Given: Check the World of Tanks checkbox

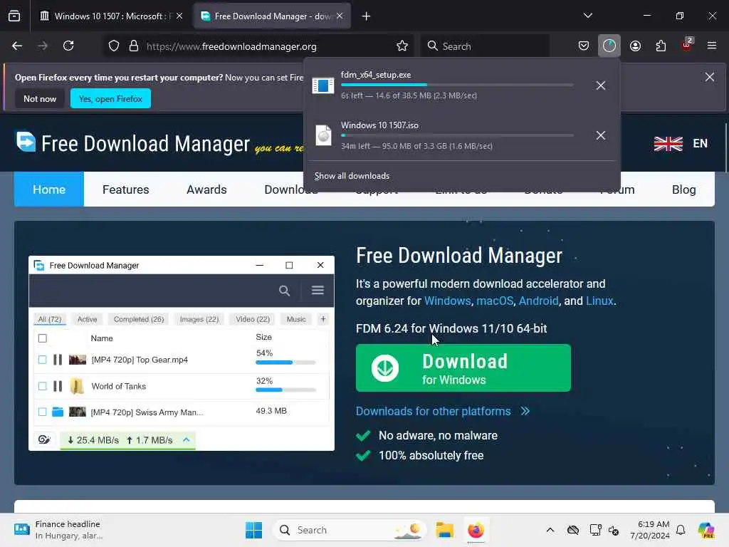Looking at the screenshot, I should point(42,386).
